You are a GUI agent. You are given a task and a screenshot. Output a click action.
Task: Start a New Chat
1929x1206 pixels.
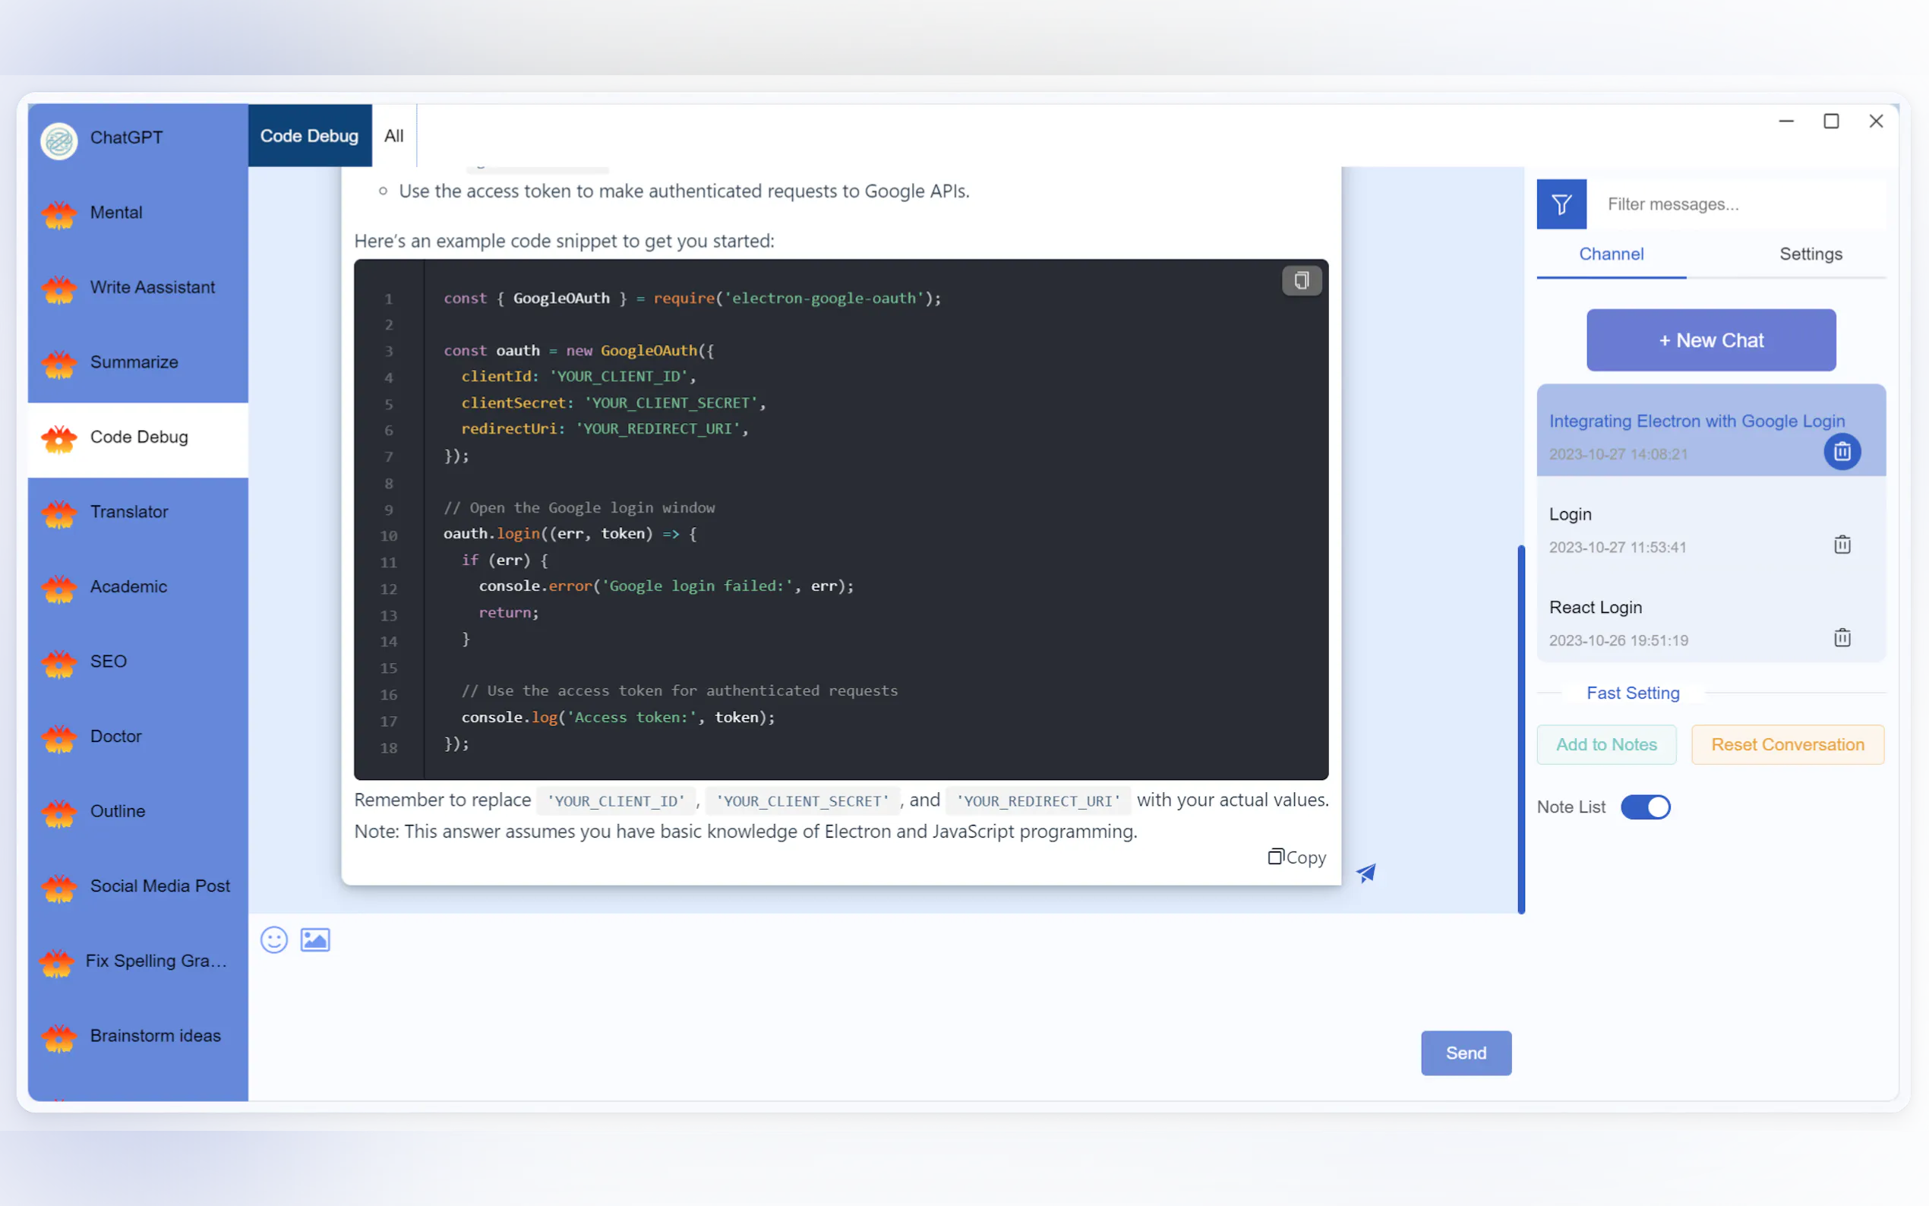[x=1710, y=339]
